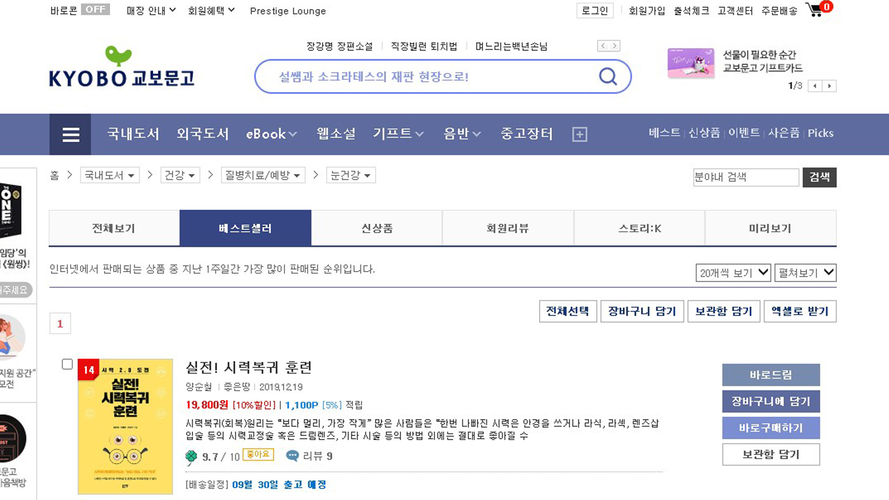
Task: Open the 20개씩 보기 dropdown
Action: [x=732, y=273]
